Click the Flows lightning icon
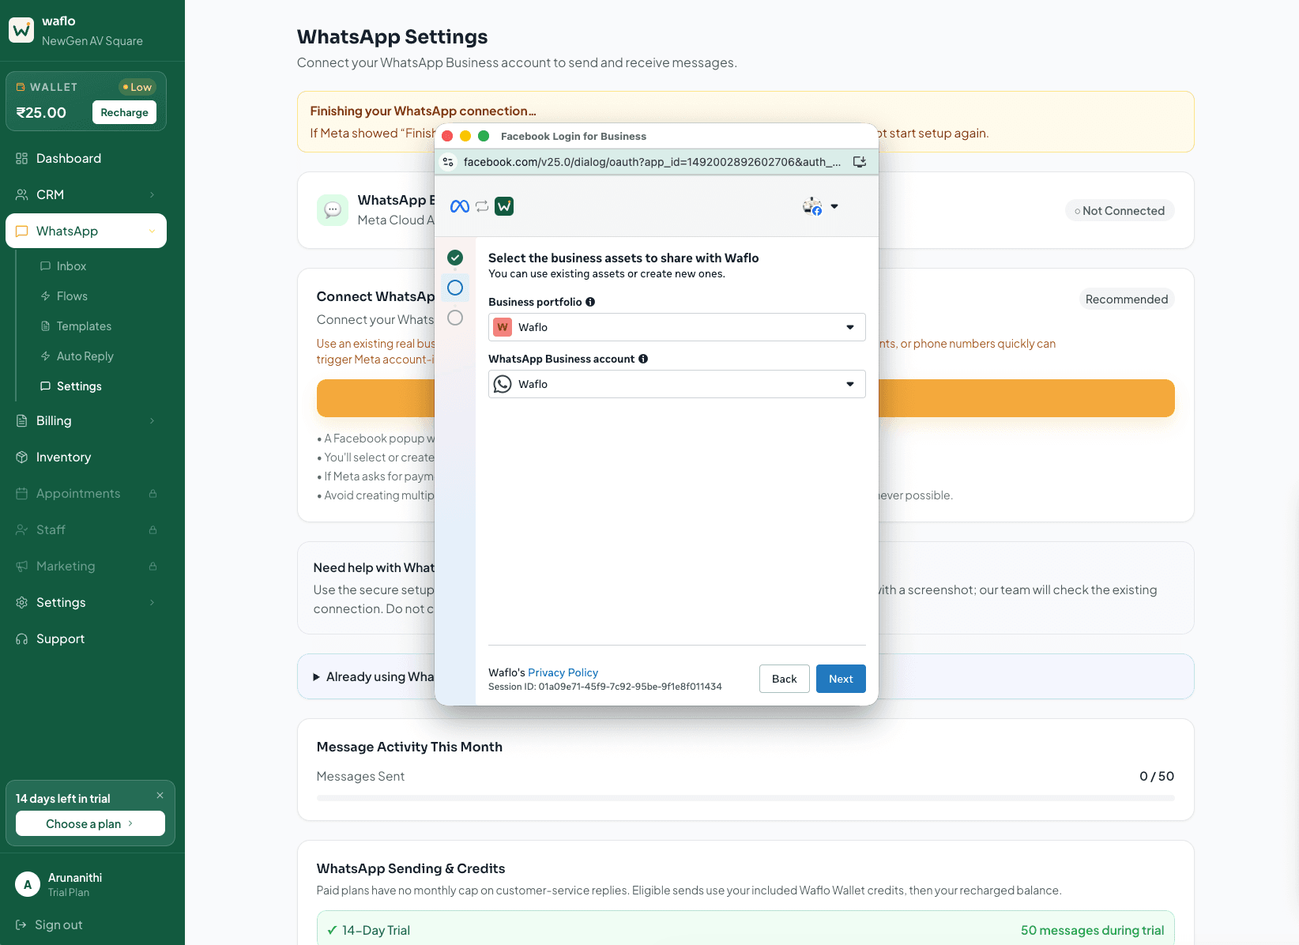 click(46, 296)
